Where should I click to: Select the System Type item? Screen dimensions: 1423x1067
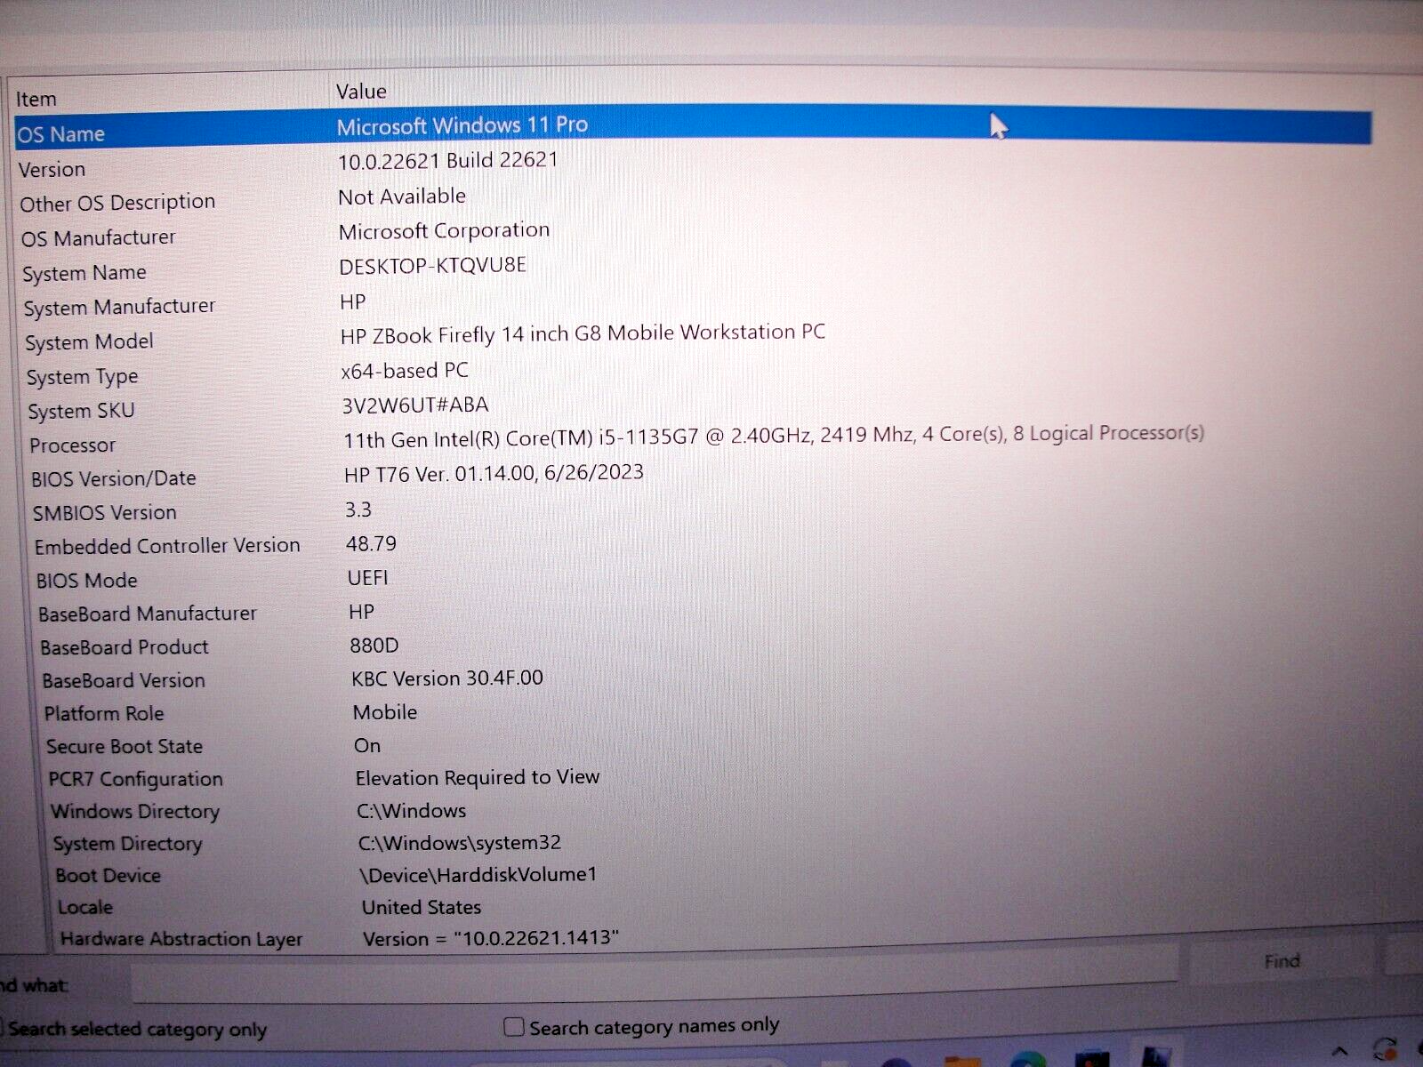82,377
